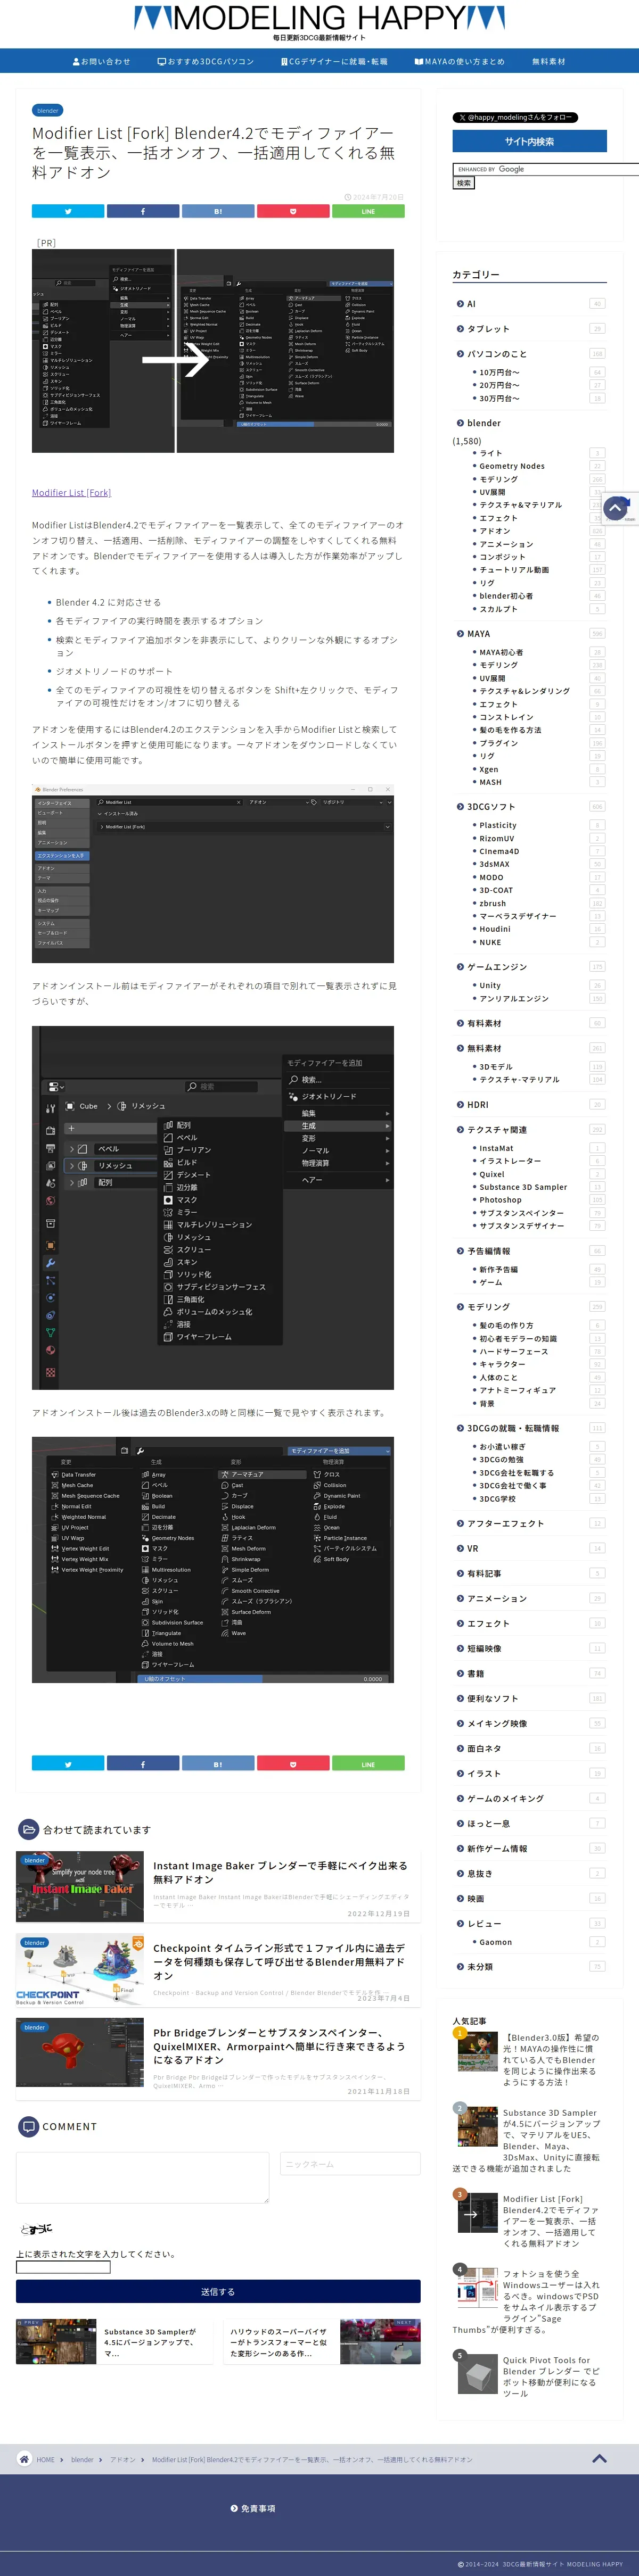The height and width of the screenshot is (2576, 639).
Task: Share on Twitter via button below article end
Action: point(68,1764)
